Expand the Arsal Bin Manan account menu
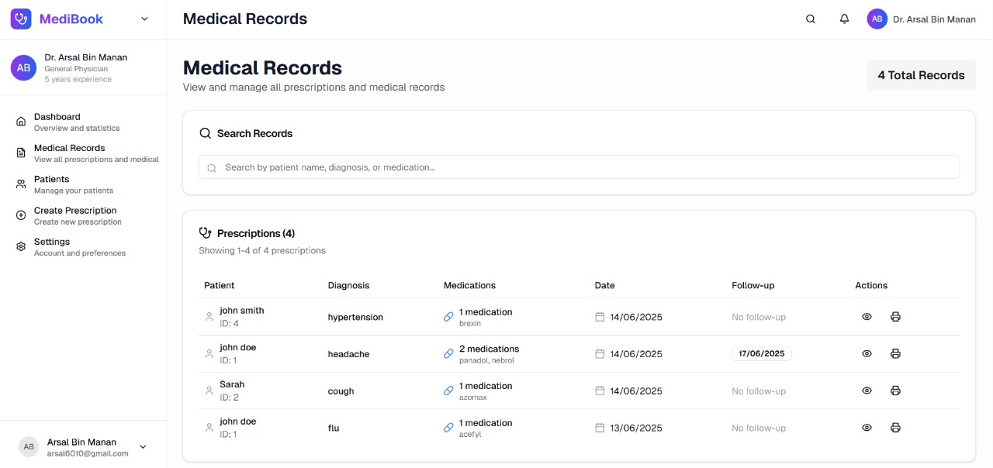This screenshot has height=468, width=993. coord(143,447)
